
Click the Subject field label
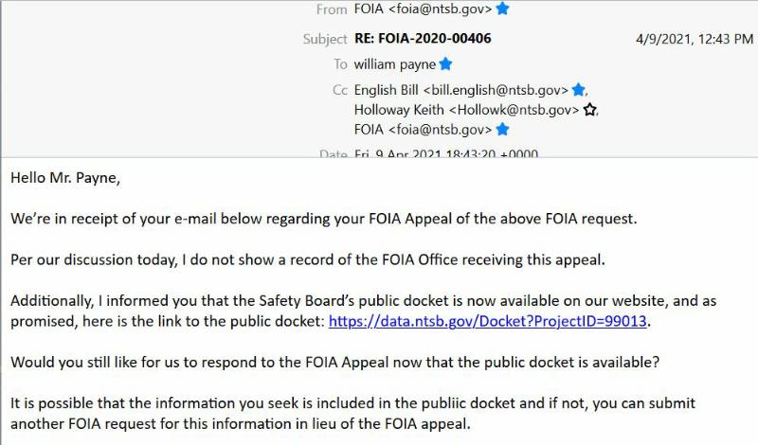click(325, 39)
